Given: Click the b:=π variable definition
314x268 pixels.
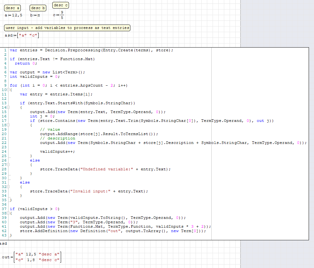Looking at the screenshot, I should coord(35,15).
